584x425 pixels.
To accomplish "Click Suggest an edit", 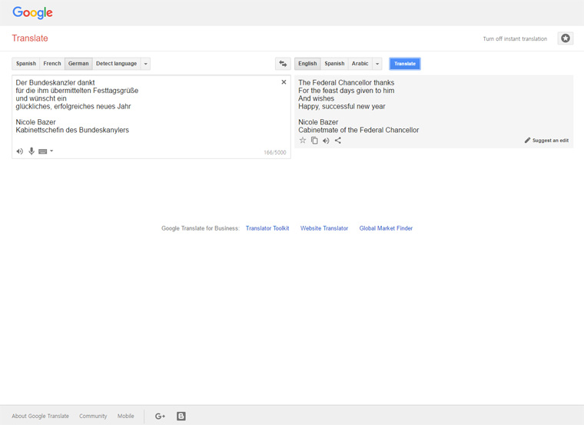I will click(x=546, y=141).
